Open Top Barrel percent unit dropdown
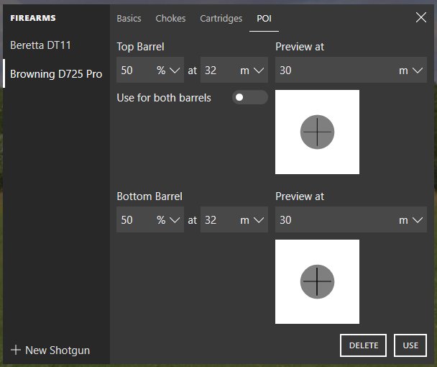This screenshot has height=367, width=437. point(167,71)
